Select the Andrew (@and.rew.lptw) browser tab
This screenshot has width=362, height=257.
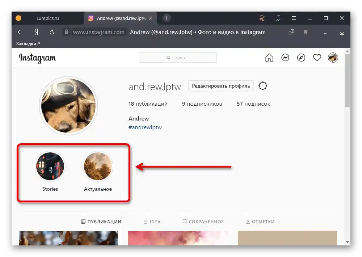[x=120, y=18]
